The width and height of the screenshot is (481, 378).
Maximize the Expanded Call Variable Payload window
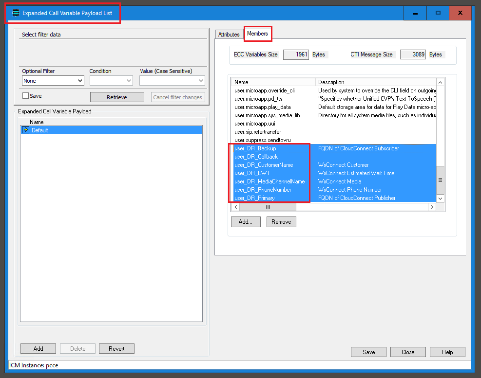point(438,13)
